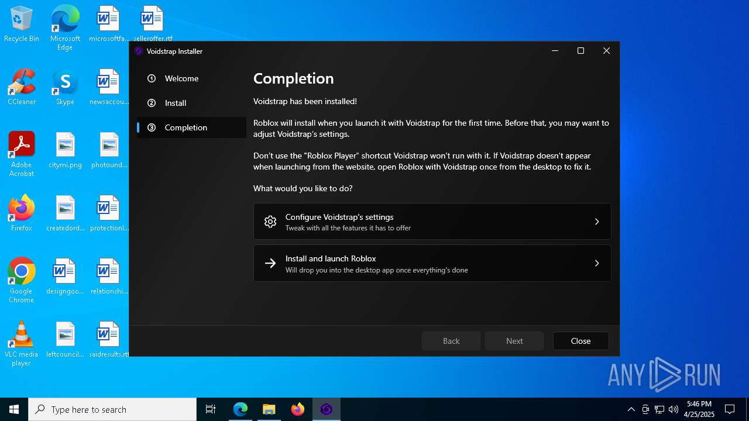Open the notification center
The width and height of the screenshot is (749, 421).
click(730, 409)
